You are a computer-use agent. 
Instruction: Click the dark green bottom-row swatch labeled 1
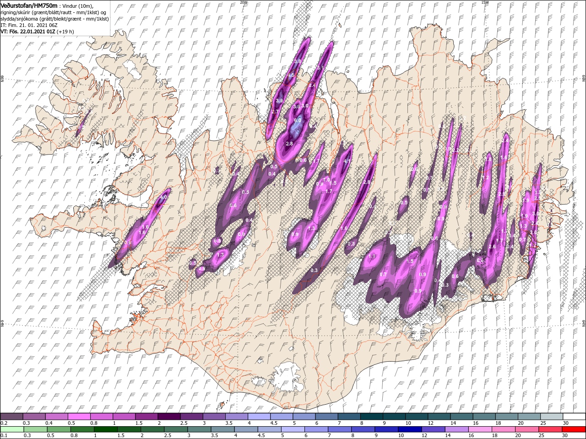coord(106,429)
